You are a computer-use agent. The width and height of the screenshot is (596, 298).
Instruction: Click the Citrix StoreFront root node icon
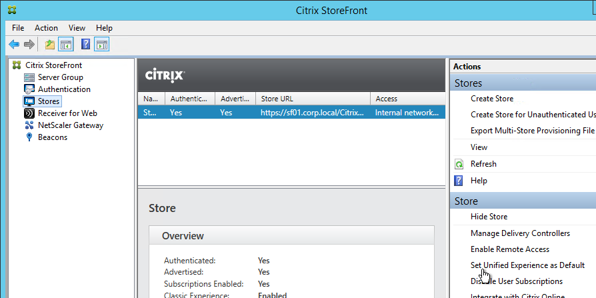pos(17,65)
